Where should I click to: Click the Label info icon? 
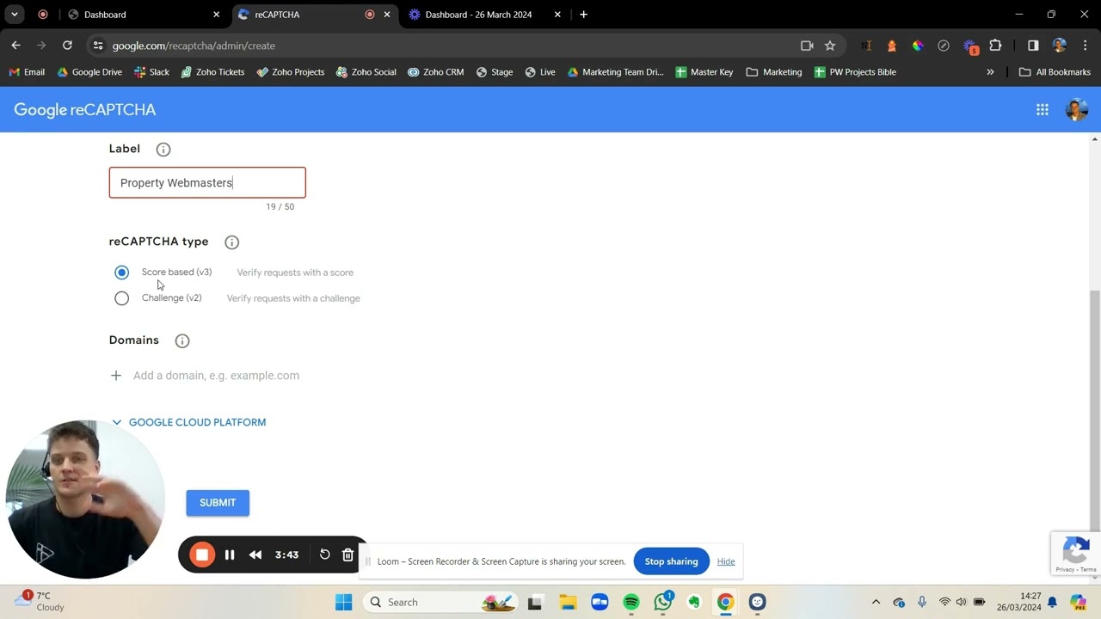[163, 150]
